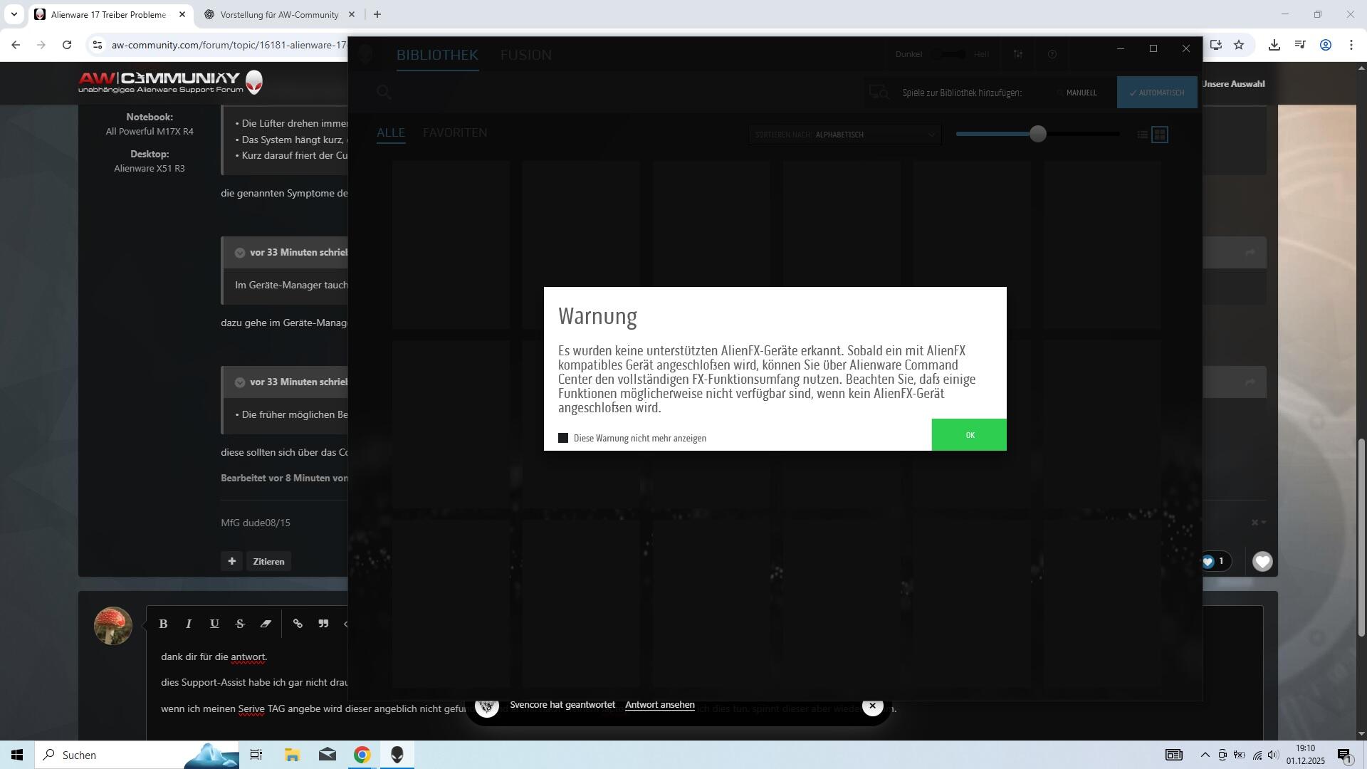Viewport: 1367px width, 769px height.
Task: Open Alienware Command Center taskbar icon
Action: pos(397,755)
